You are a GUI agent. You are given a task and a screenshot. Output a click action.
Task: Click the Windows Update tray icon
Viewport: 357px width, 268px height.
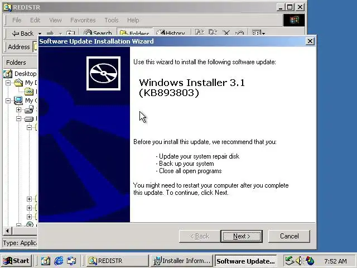310,261
